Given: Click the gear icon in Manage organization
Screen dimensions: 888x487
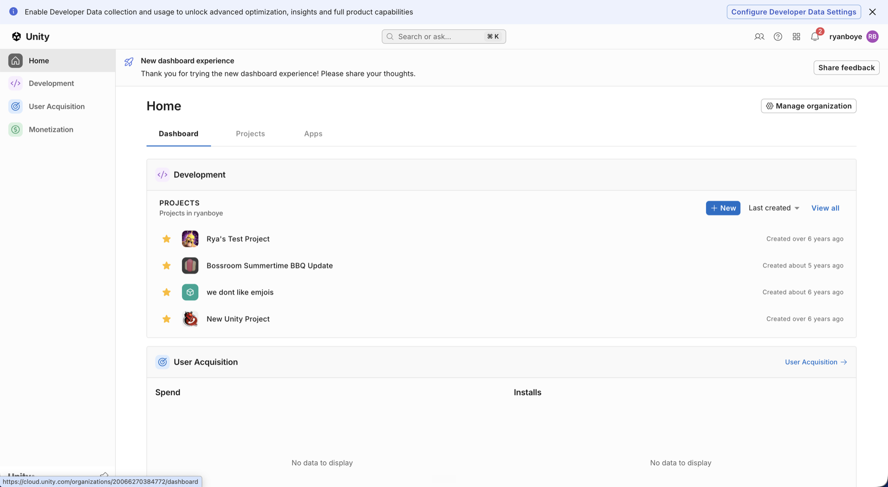Looking at the screenshot, I should click(769, 106).
